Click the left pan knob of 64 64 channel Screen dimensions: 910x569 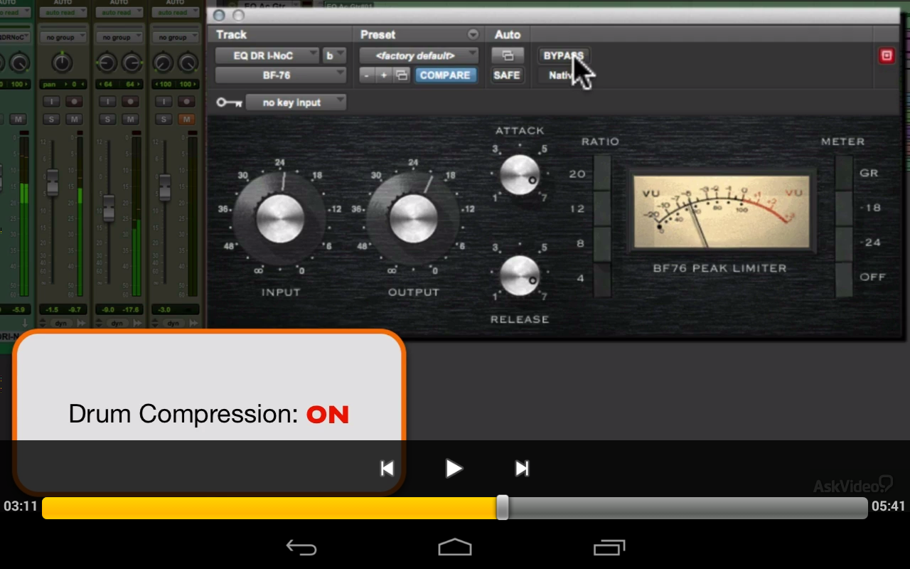coord(107,63)
